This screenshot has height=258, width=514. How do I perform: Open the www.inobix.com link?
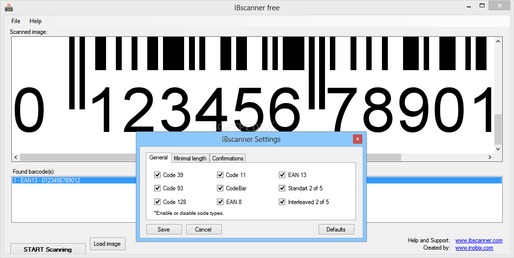click(x=474, y=248)
